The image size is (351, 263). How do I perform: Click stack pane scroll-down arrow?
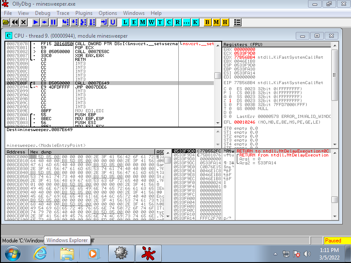click(335, 216)
